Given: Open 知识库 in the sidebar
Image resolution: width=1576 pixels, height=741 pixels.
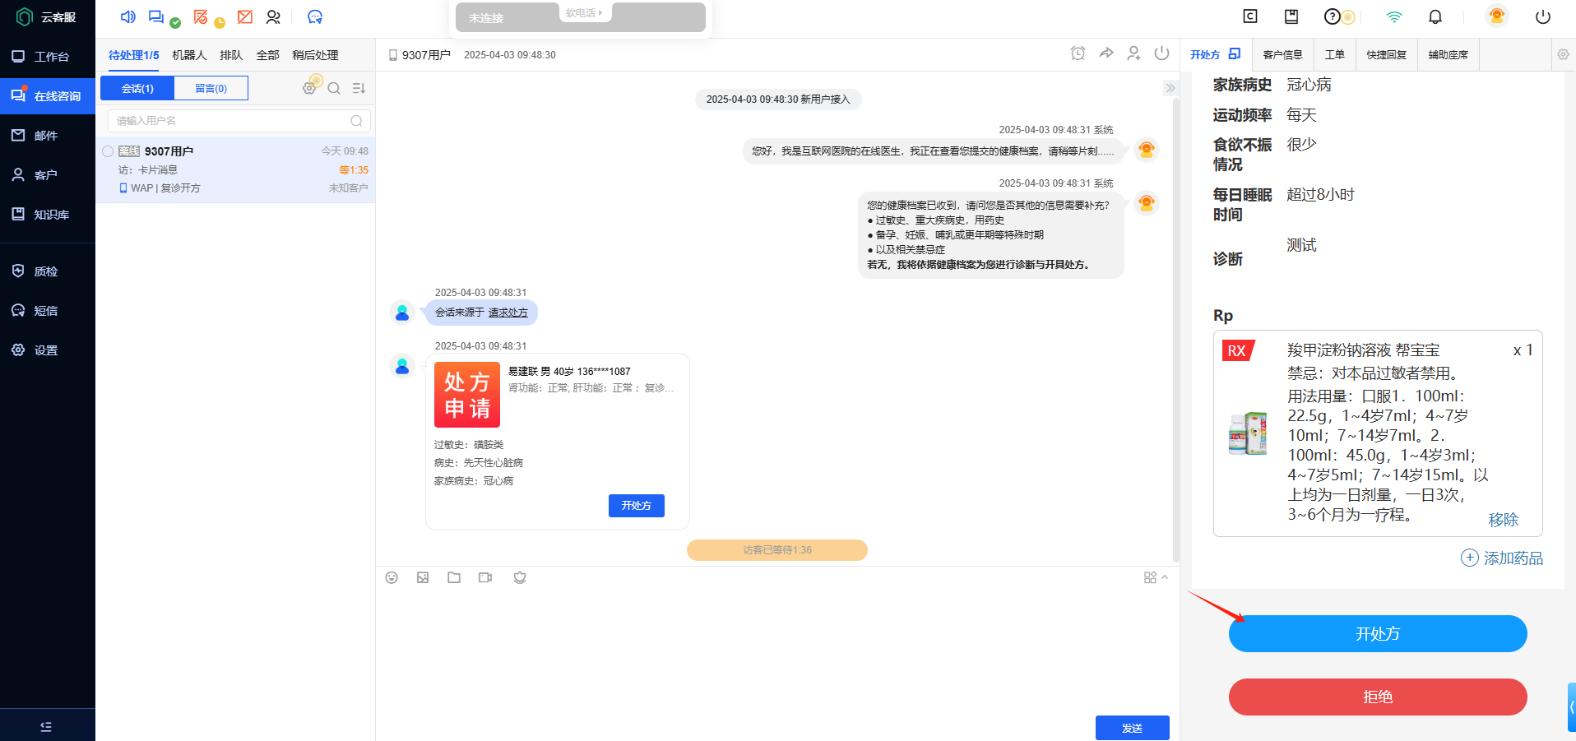Looking at the screenshot, I should point(48,215).
